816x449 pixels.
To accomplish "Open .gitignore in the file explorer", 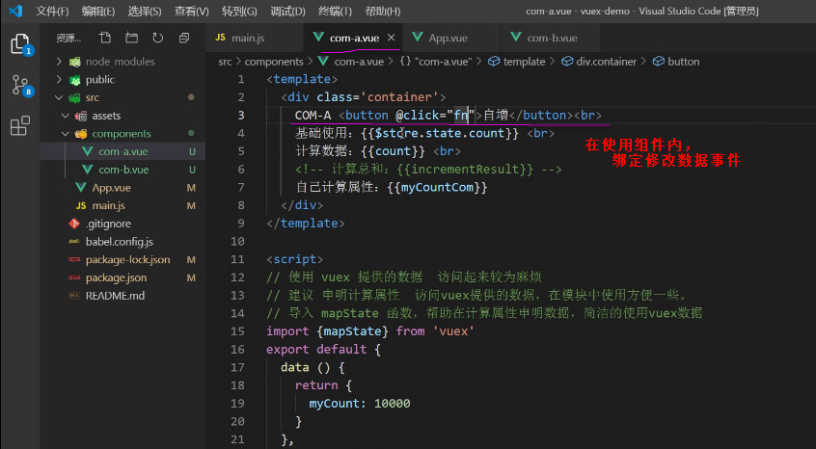I will pos(122,224).
